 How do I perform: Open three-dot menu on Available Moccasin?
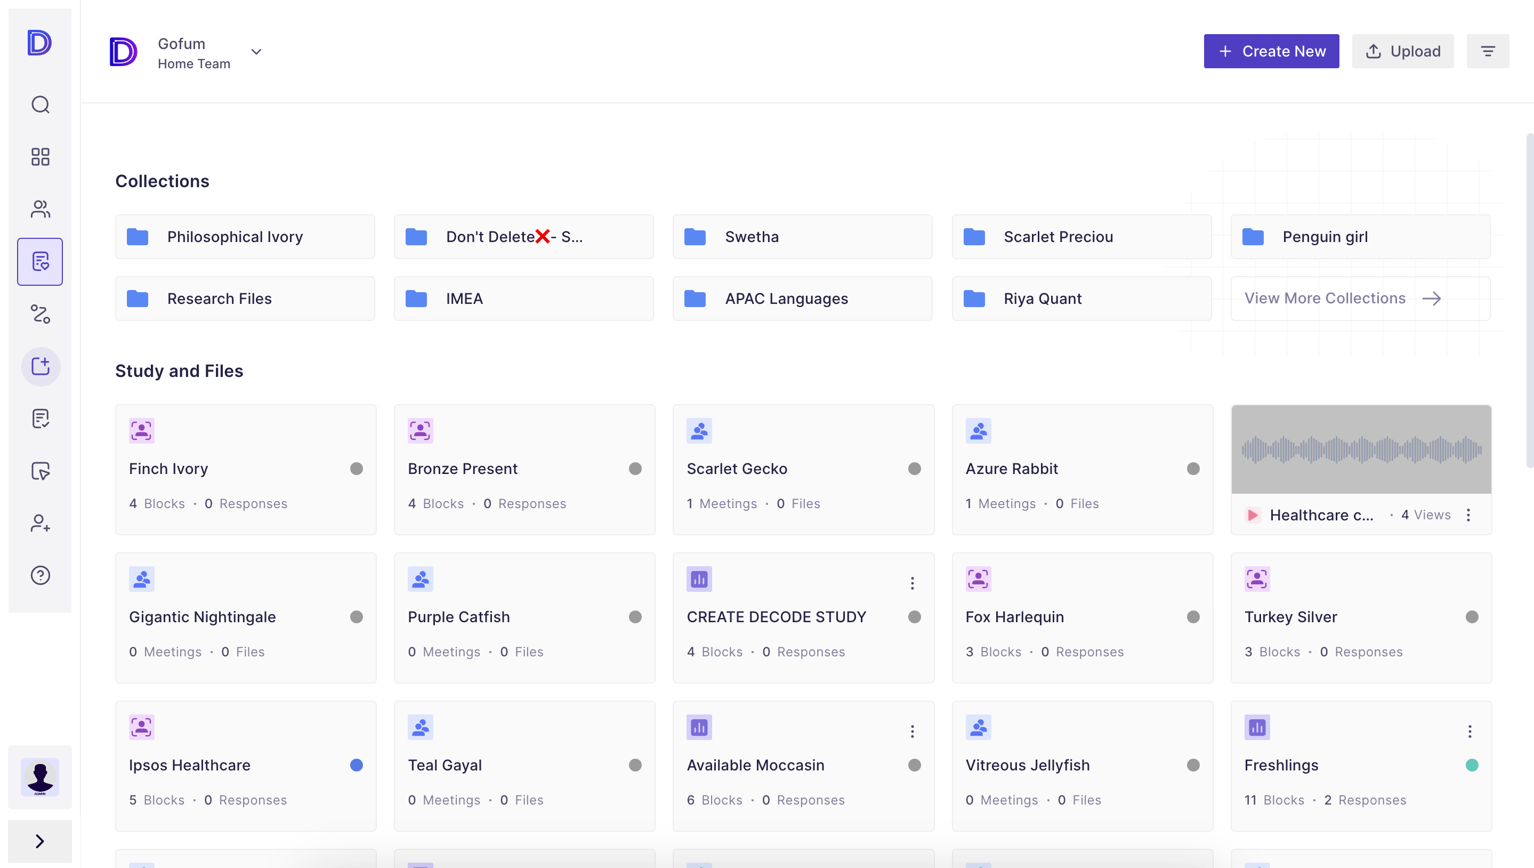pos(912,732)
